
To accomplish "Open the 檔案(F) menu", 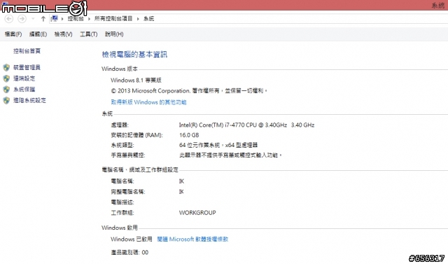I will coord(13,34).
